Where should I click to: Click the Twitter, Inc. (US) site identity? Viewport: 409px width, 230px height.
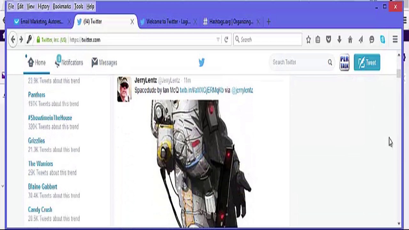click(x=51, y=40)
